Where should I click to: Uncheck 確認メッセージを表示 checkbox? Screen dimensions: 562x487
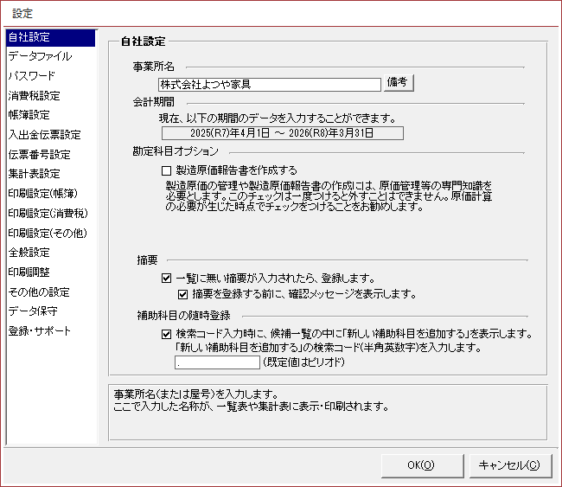[x=182, y=294]
